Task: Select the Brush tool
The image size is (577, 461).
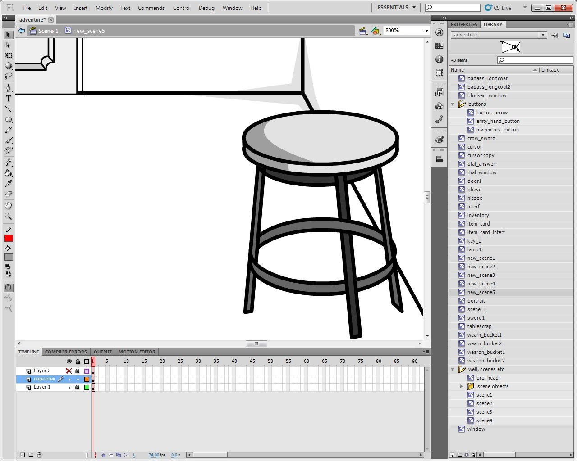Action: tap(8, 140)
